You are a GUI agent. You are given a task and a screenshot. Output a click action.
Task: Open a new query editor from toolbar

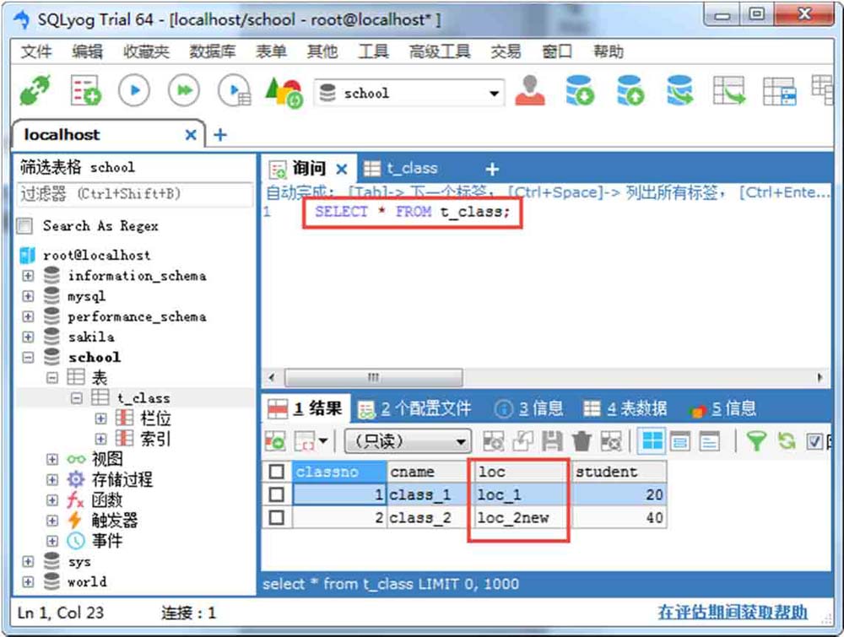85,90
